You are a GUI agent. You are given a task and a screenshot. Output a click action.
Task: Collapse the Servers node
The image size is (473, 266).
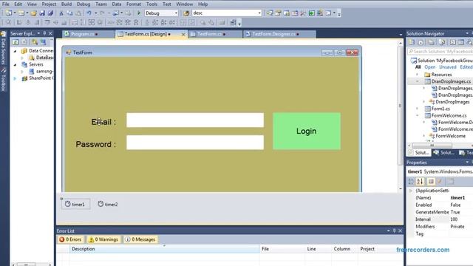(x=15, y=64)
